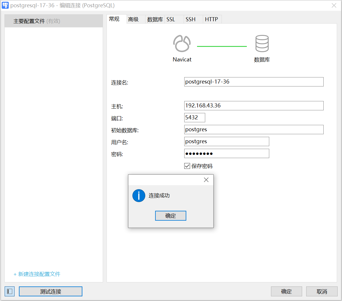This screenshot has width=342, height=301.
Task: Click the 主机: label
Action: 117,107
